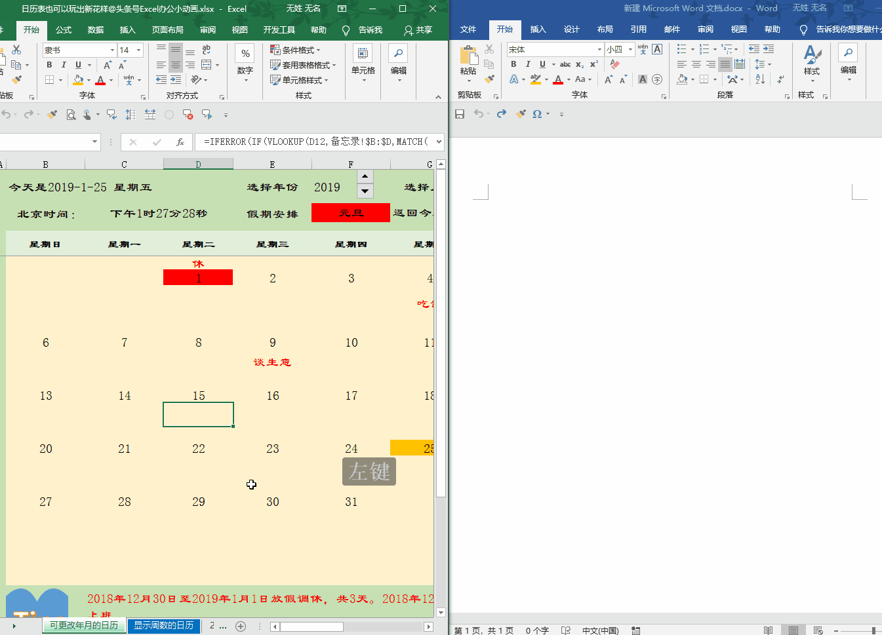Open the 开发工具 tab in Excel
882x635 pixels.
(279, 30)
